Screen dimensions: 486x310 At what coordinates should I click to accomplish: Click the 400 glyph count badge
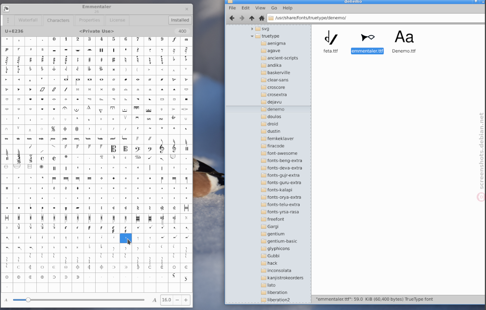click(x=182, y=31)
